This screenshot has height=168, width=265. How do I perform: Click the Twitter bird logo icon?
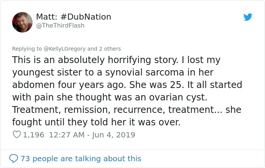point(248,17)
